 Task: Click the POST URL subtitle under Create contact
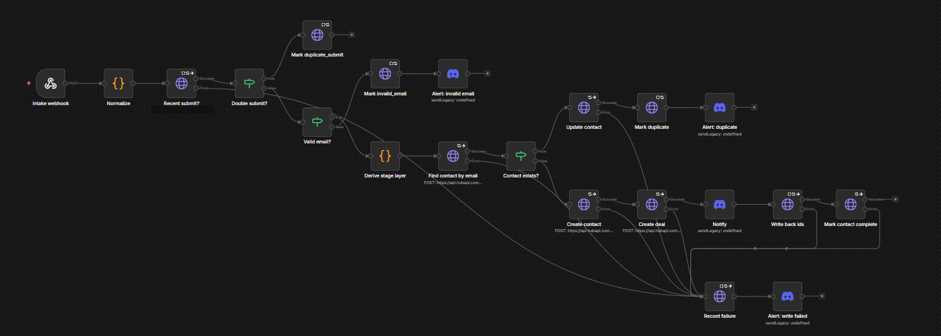click(x=584, y=231)
